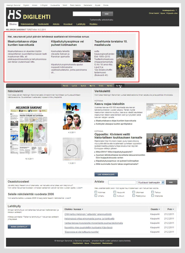The height and width of the screenshot is (253, 185).
Task: Select the Ke 9.3. date tab
Action: pyautogui.click(x=110, y=86)
